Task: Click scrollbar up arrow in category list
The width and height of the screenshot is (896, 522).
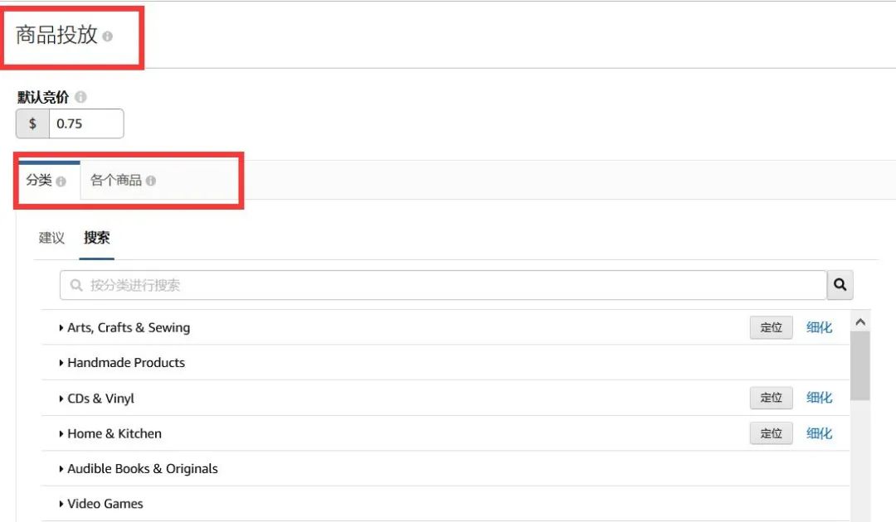Action: pyautogui.click(x=859, y=322)
